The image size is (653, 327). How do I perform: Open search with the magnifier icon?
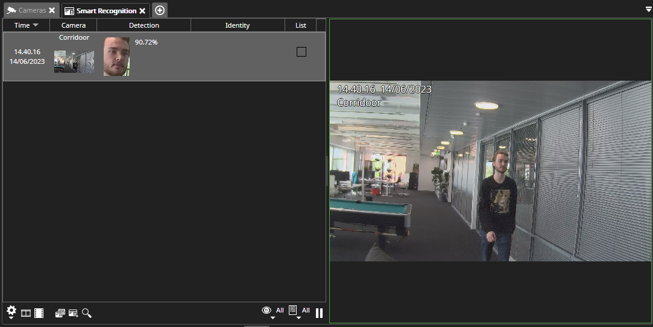pos(87,313)
